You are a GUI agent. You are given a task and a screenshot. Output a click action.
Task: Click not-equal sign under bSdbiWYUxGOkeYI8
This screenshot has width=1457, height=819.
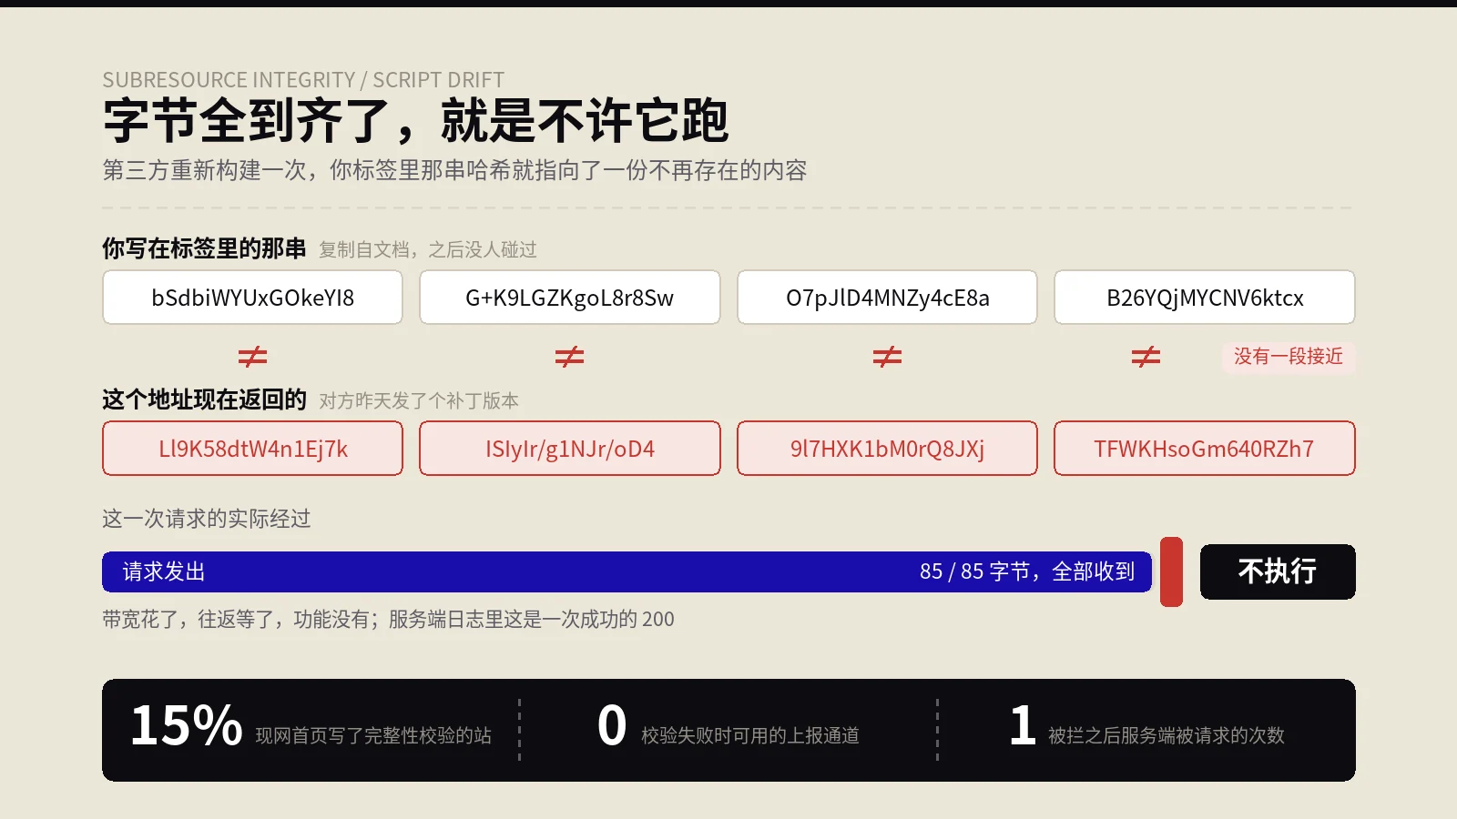click(252, 357)
